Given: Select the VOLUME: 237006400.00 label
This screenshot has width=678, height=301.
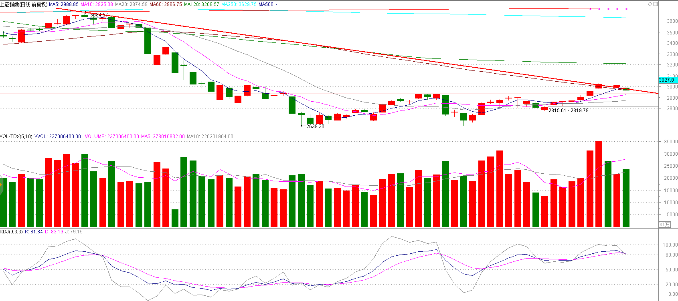Looking at the screenshot, I should pos(112,136).
